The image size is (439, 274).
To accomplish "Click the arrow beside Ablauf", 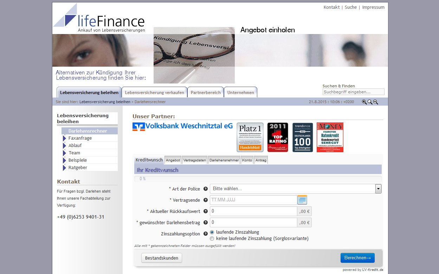I will pyautogui.click(x=65, y=146).
